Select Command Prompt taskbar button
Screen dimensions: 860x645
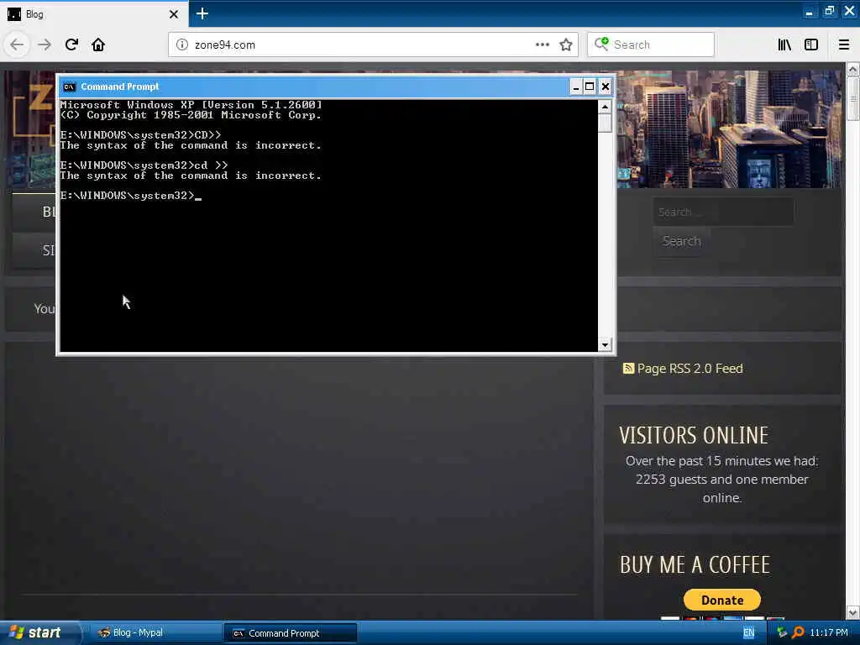291,633
